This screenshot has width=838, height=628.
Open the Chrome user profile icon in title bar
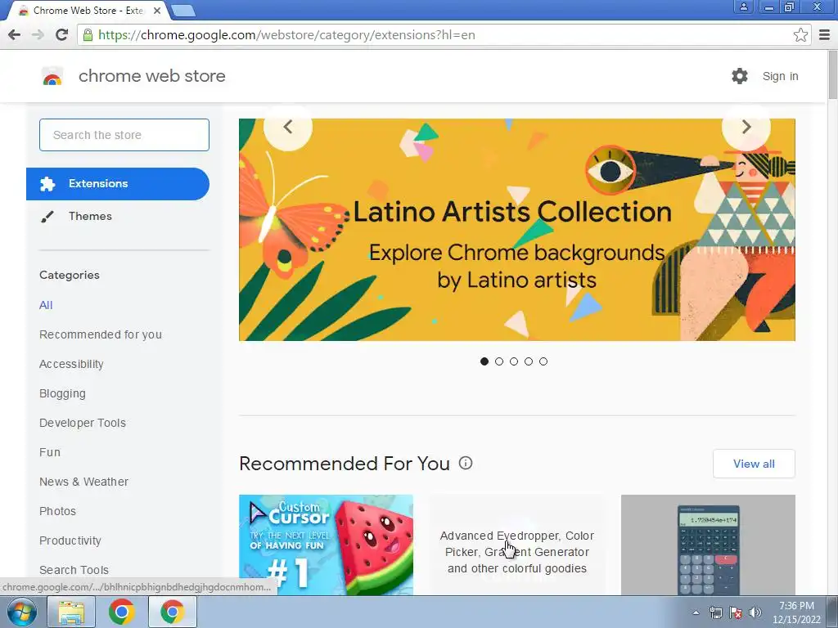tap(743, 7)
